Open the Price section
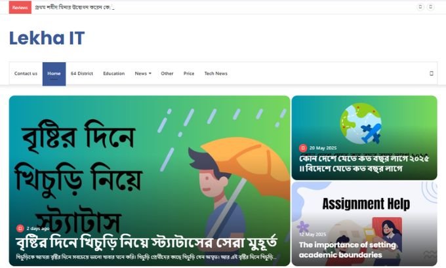This screenshot has width=446, height=268. pyautogui.click(x=189, y=73)
